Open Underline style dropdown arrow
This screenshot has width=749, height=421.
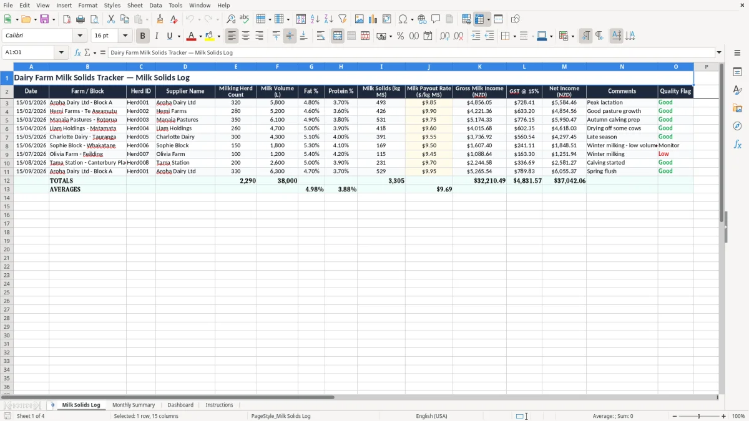click(179, 36)
